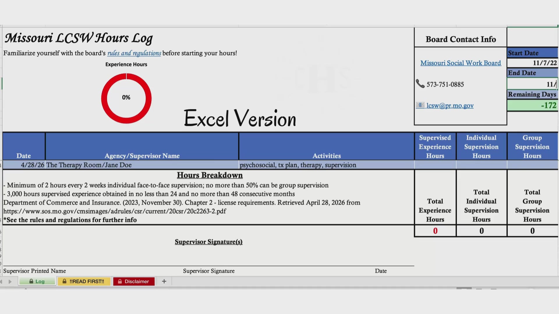The height and width of the screenshot is (314, 559).
Task: Click the Total Individual Supervision Hours value 0
Action: pyautogui.click(x=482, y=231)
